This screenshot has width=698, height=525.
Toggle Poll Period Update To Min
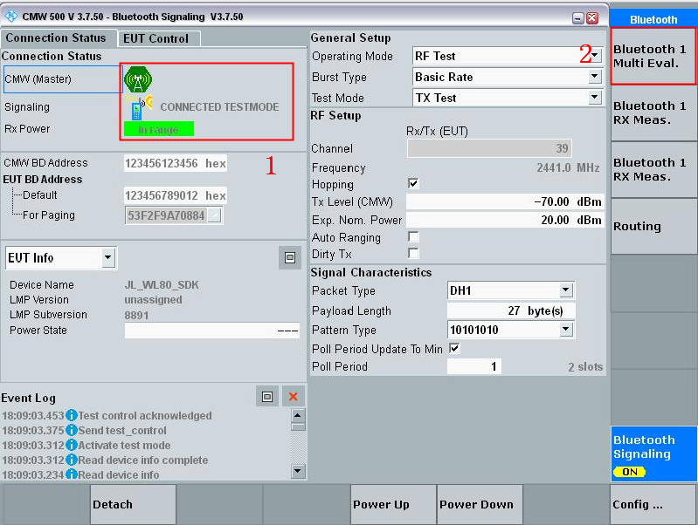[x=454, y=348]
